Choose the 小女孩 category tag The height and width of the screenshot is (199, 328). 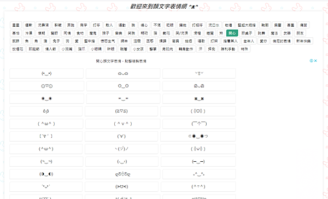pos(138,49)
